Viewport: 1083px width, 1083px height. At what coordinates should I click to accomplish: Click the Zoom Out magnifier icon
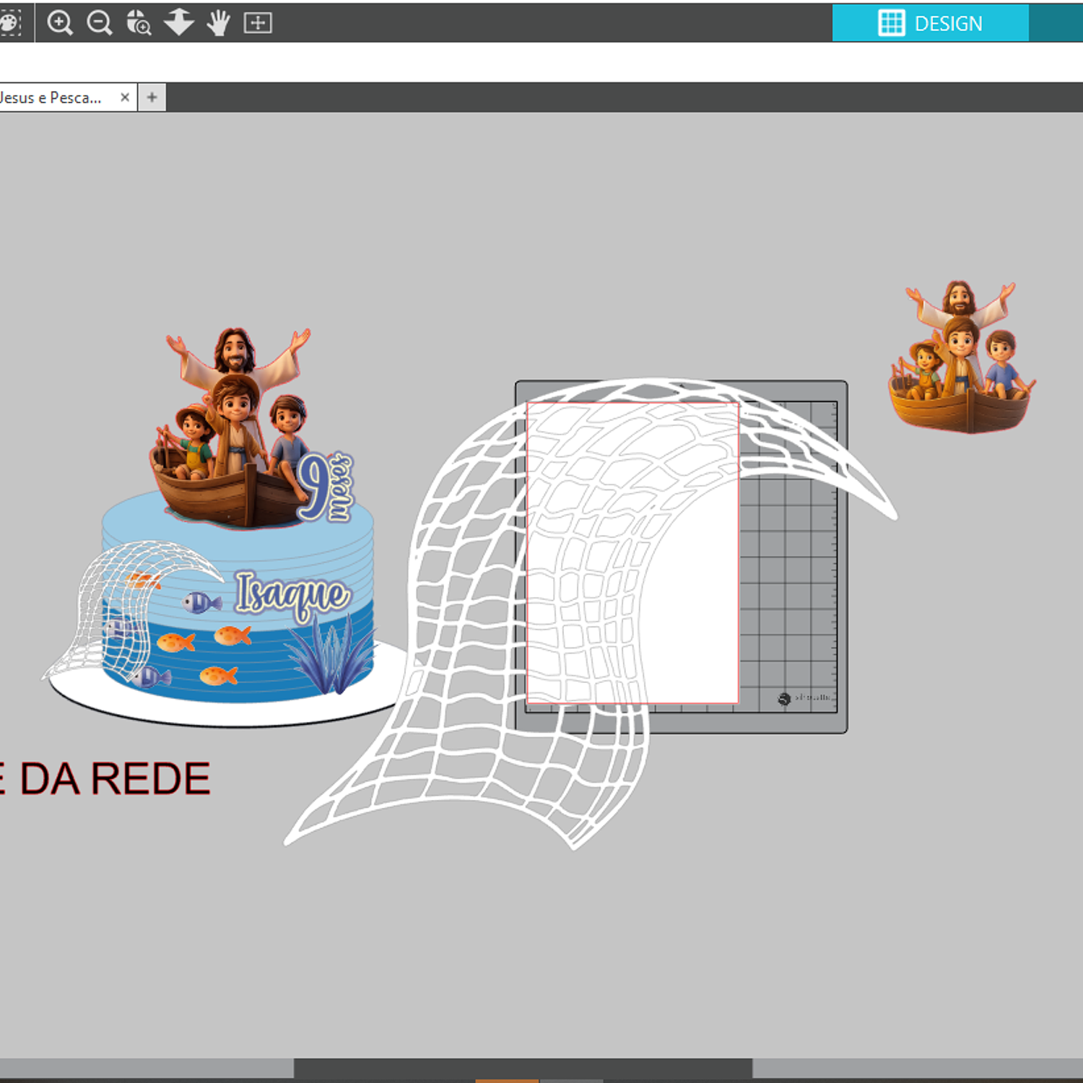[100, 23]
